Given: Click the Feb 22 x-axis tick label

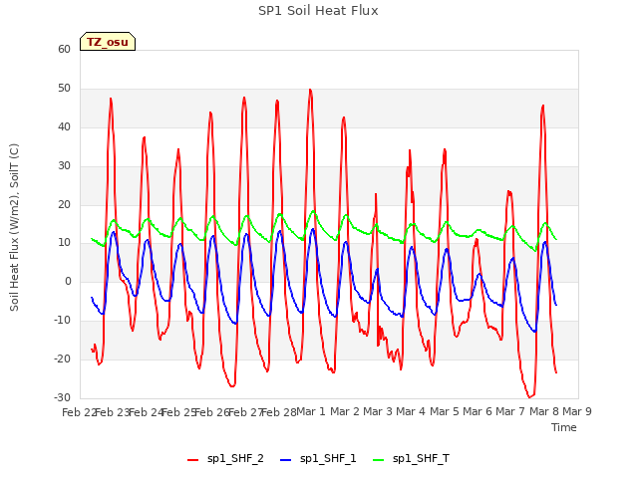Looking at the screenshot, I should point(79,412).
